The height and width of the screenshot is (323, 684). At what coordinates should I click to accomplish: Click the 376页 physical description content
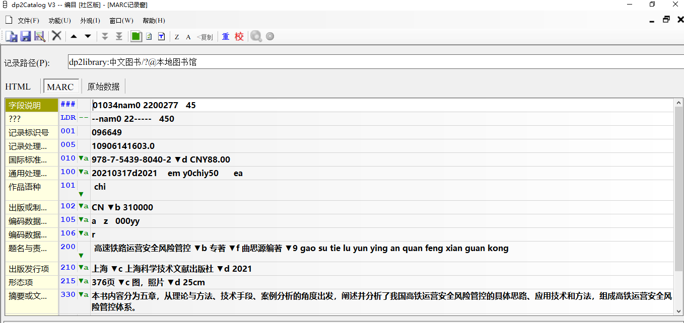coord(104,282)
